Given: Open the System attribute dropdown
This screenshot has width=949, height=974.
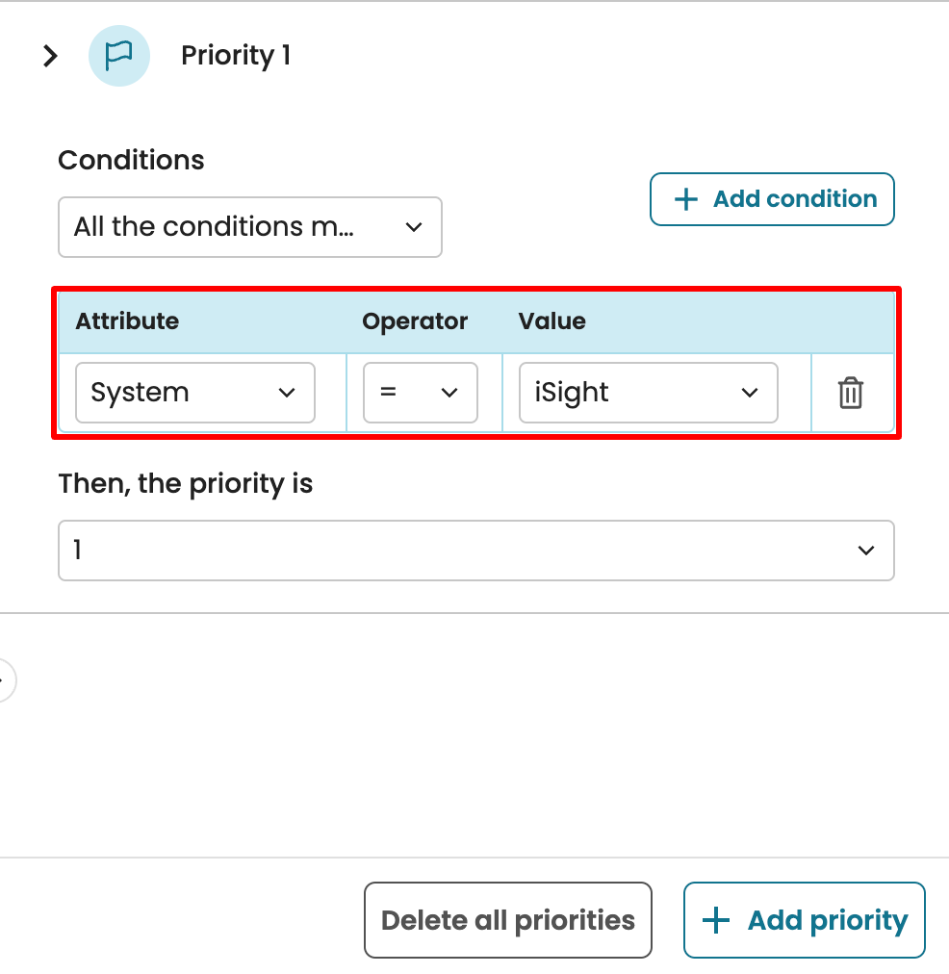Looking at the screenshot, I should coord(194,393).
